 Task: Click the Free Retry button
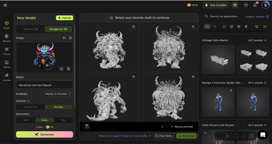click(x=164, y=136)
